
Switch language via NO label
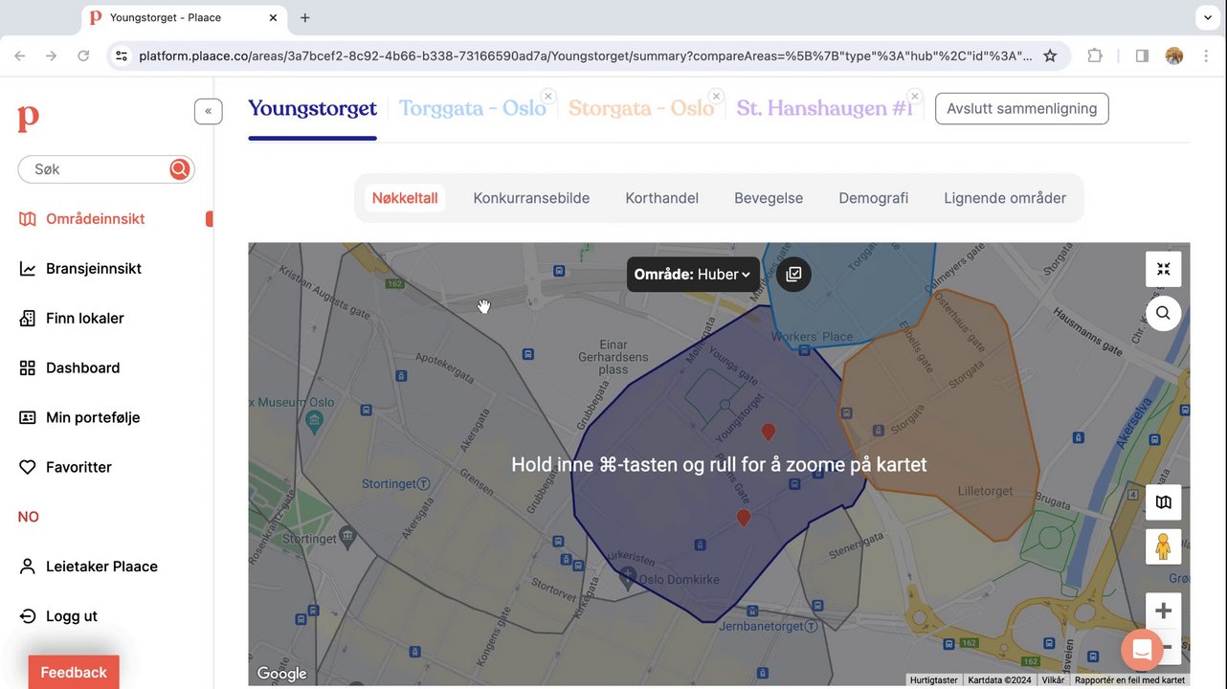pos(29,517)
